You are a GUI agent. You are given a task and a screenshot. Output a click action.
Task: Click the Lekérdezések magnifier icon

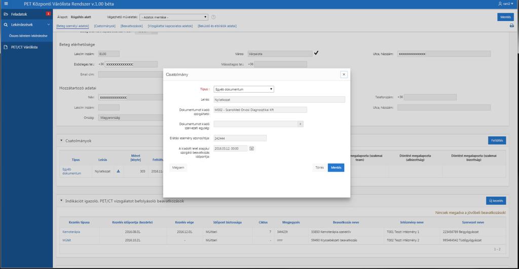click(x=6, y=25)
